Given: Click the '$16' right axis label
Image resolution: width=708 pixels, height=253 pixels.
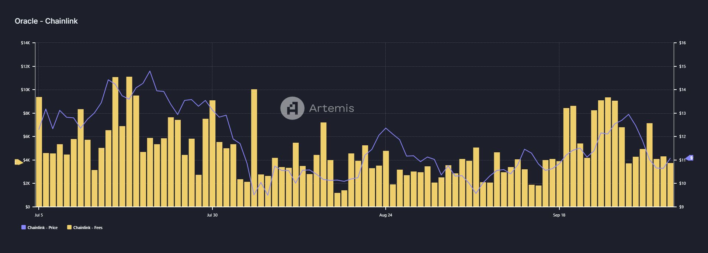Looking at the screenshot, I should pos(682,43).
